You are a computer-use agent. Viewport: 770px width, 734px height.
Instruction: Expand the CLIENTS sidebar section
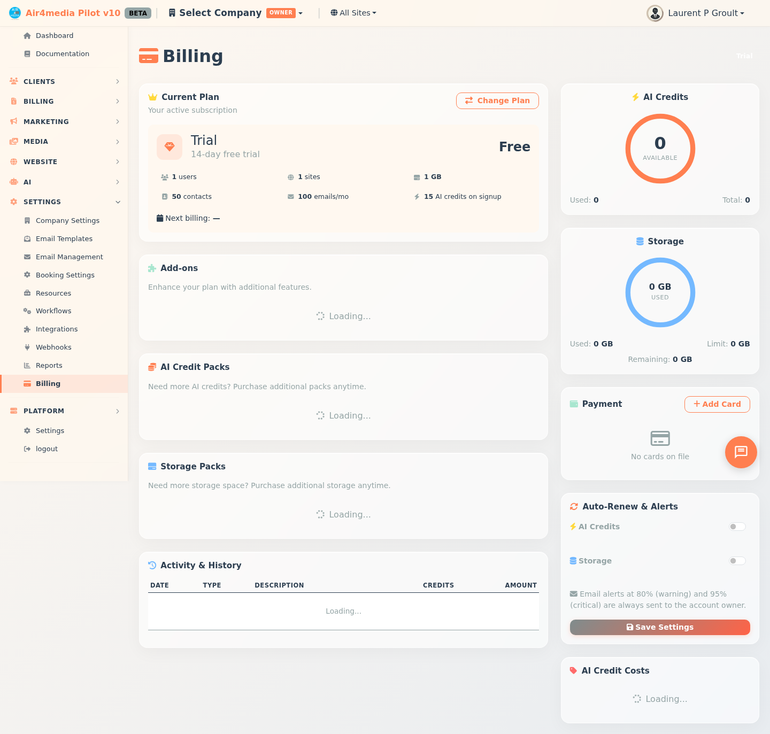64,81
